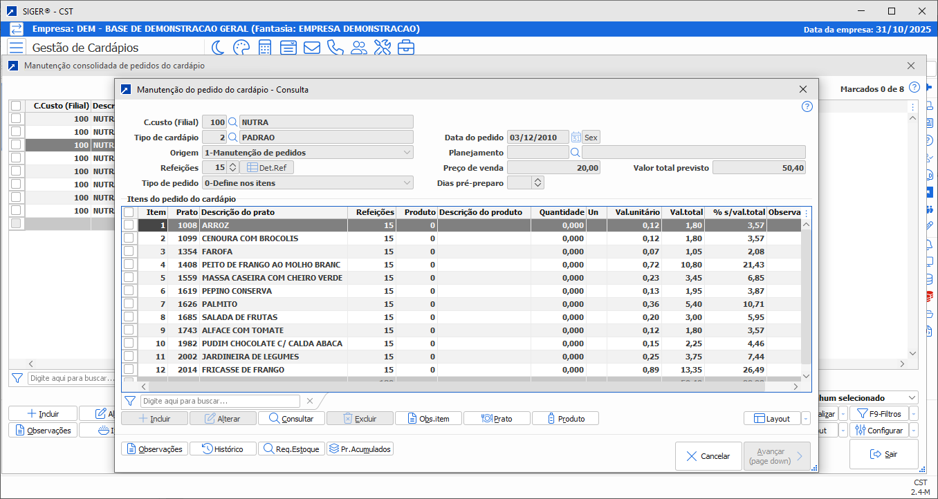Click the briefcase icon in toolbar
This screenshot has height=499, width=938.
point(405,48)
